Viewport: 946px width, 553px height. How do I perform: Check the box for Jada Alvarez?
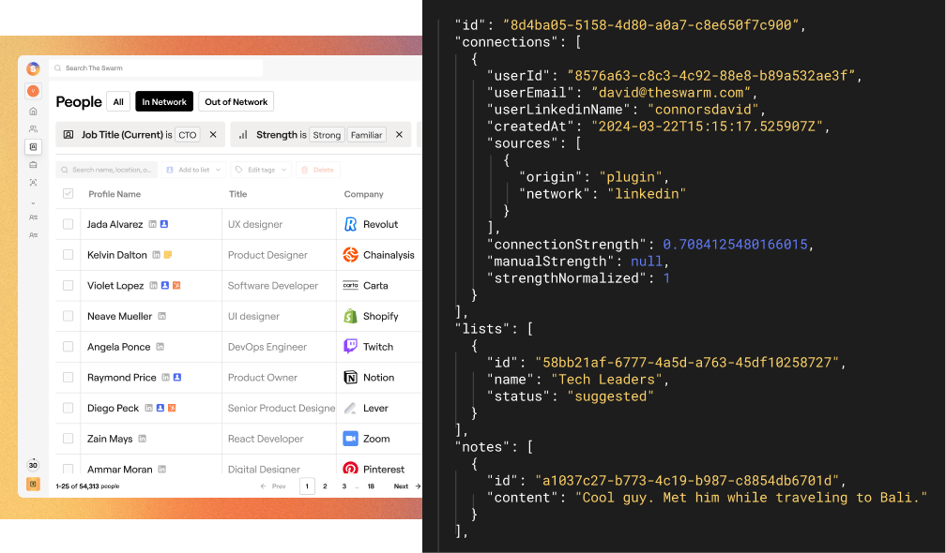pos(69,224)
